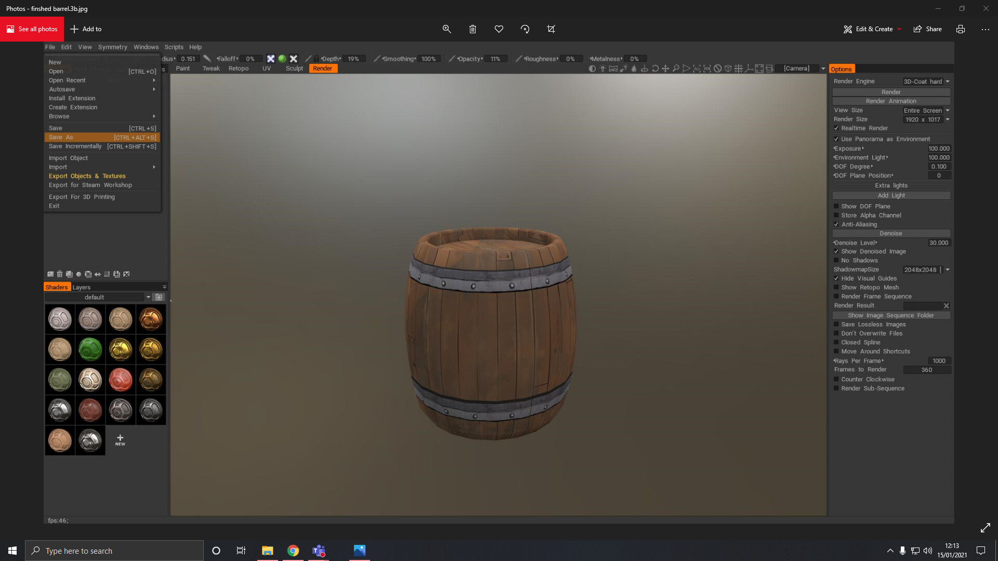
Task: Click the wireframe cube icon in the toolbar
Action: point(728,68)
